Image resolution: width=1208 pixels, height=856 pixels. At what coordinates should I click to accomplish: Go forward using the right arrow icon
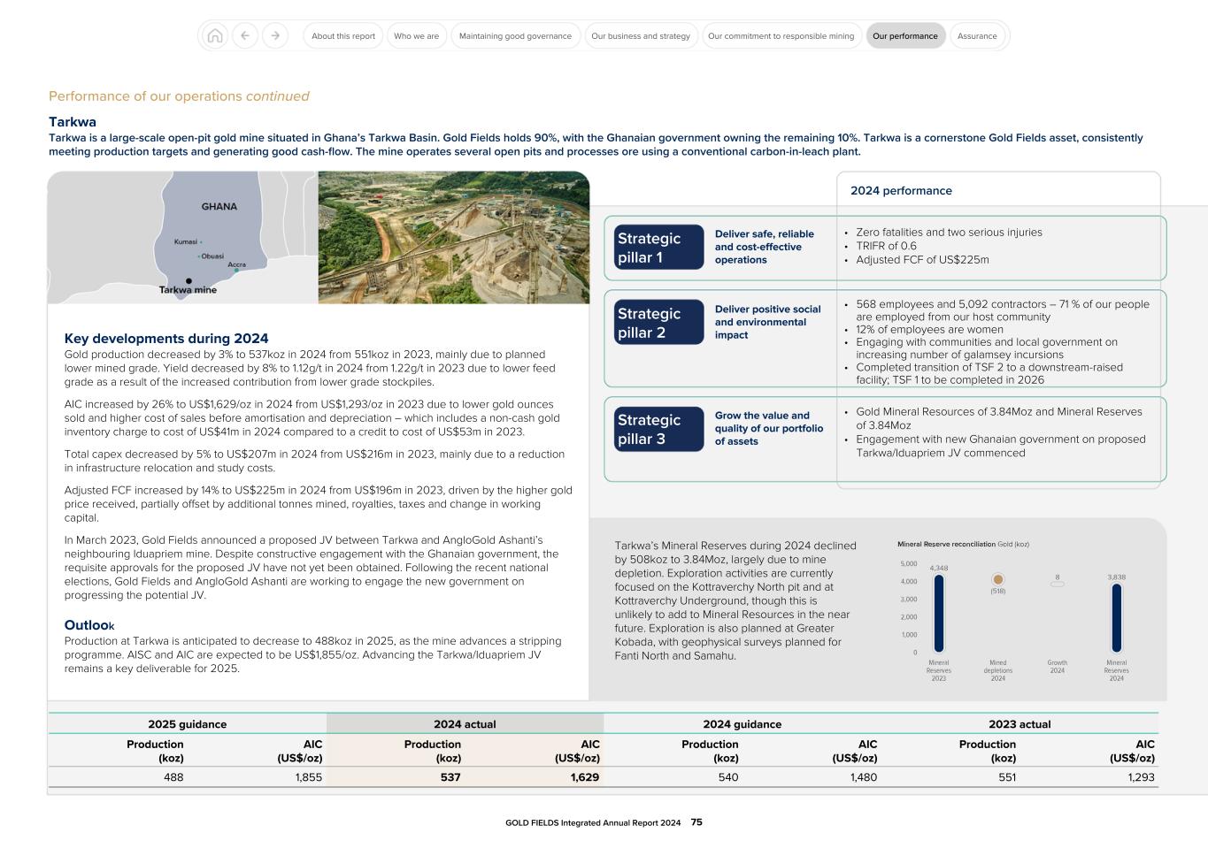pyautogui.click(x=275, y=35)
